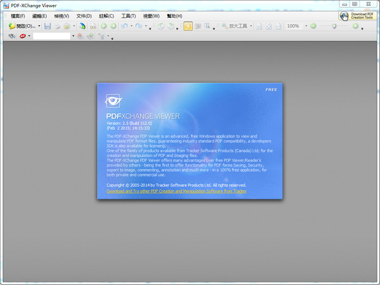Toggle the highlighted Hand tool button
The image size is (380, 285).
[x=188, y=26]
